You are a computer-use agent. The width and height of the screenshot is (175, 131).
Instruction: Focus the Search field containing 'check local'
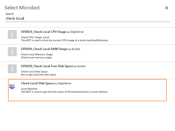[x=87, y=18]
